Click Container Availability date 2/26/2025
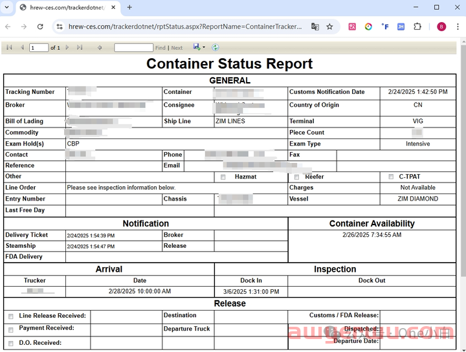The image size is (466, 352). 372,235
